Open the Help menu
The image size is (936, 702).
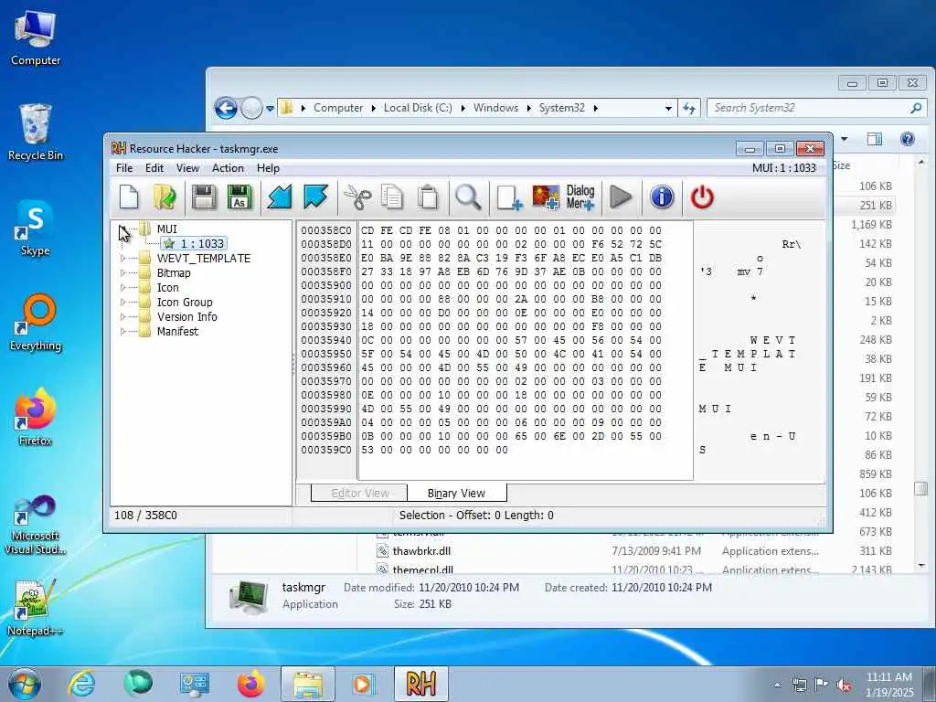point(268,168)
